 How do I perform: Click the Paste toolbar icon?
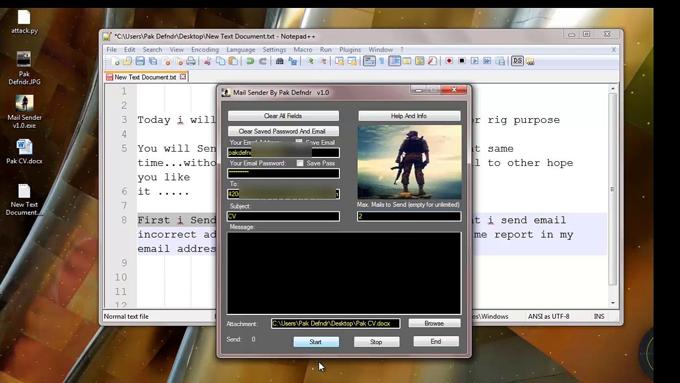[233, 61]
